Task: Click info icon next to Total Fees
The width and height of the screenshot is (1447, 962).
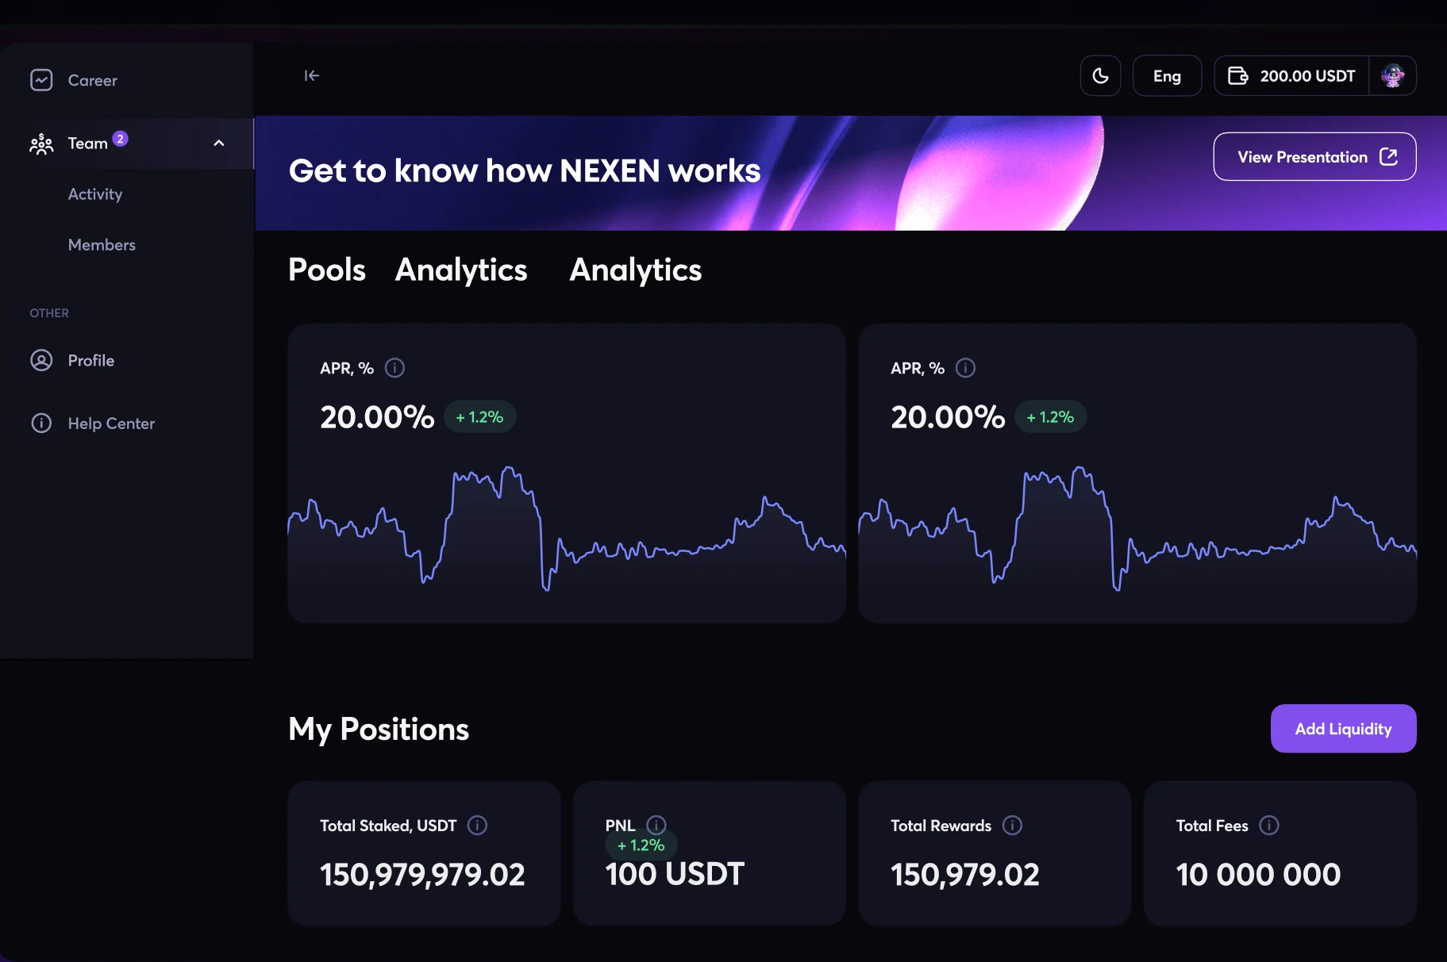Action: (1269, 826)
